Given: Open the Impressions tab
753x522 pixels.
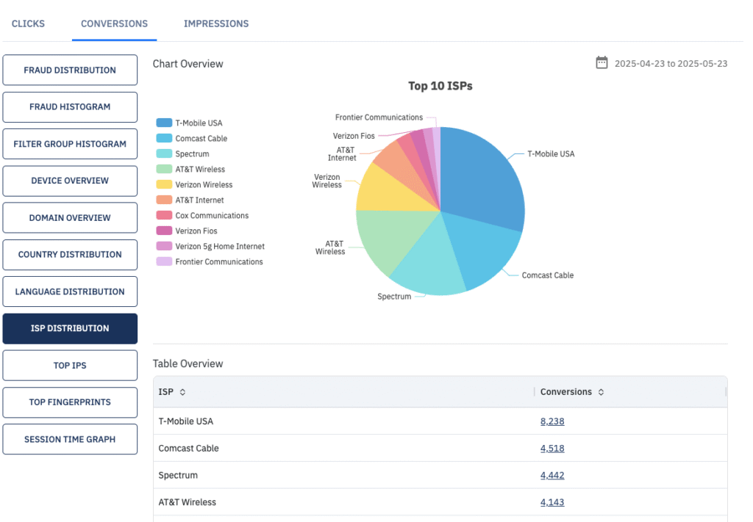Looking at the screenshot, I should tap(216, 23).
